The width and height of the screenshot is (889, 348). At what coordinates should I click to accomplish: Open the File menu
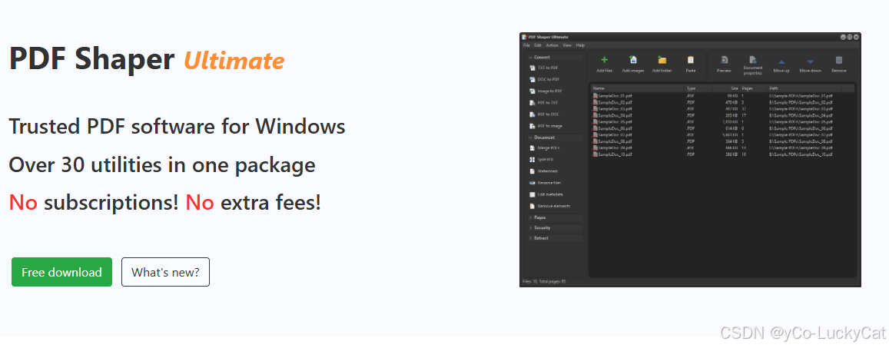[526, 45]
